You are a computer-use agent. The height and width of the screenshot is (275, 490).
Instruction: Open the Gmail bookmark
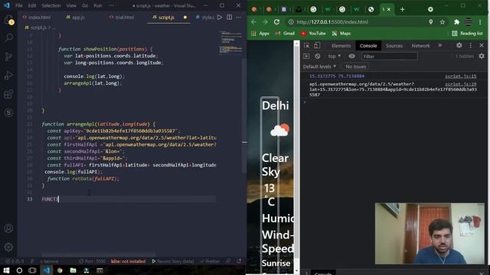click(285, 34)
